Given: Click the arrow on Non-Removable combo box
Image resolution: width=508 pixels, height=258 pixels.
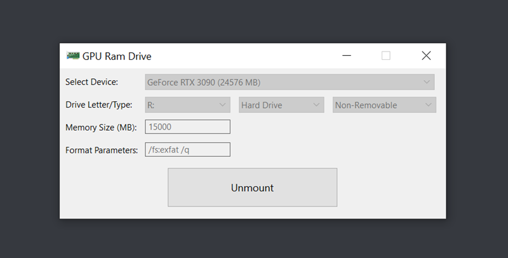Looking at the screenshot, I should (x=429, y=105).
